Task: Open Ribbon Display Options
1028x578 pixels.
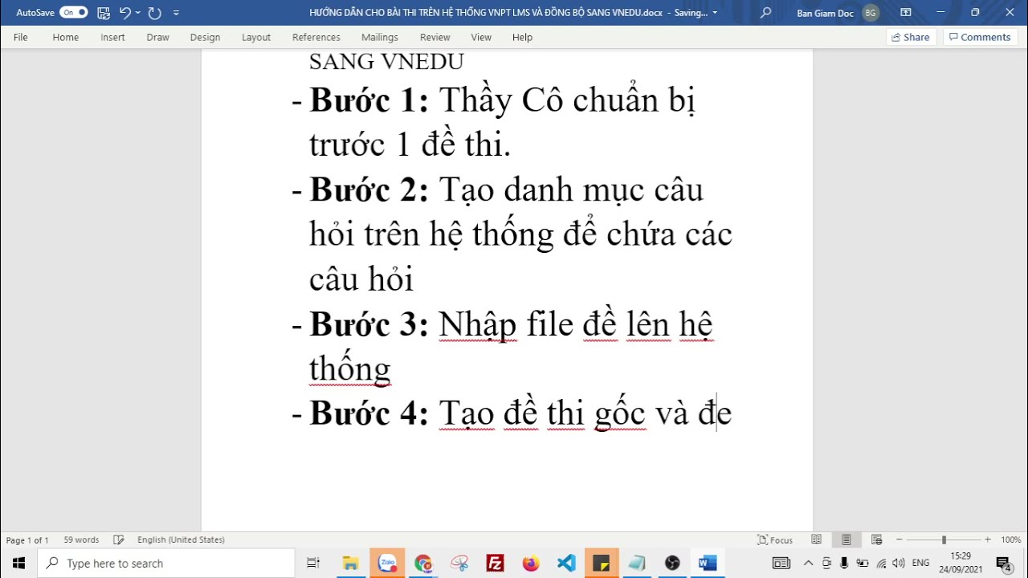Action: coord(906,13)
